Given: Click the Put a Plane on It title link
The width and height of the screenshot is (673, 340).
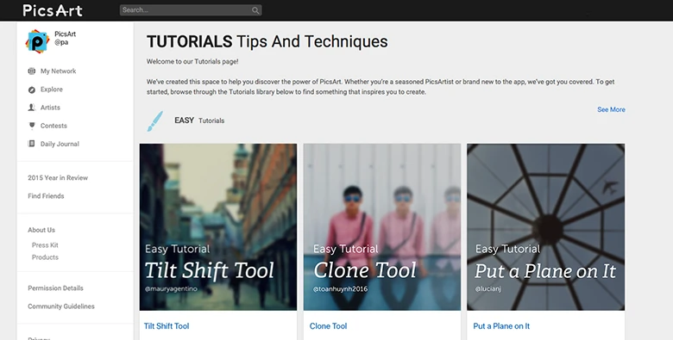Looking at the screenshot, I should coord(501,326).
